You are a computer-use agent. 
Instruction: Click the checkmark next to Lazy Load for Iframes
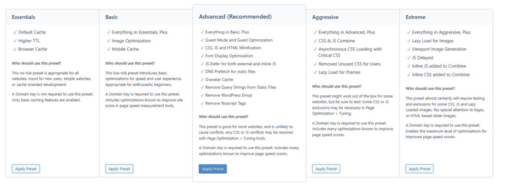pyautogui.click(x=315, y=72)
